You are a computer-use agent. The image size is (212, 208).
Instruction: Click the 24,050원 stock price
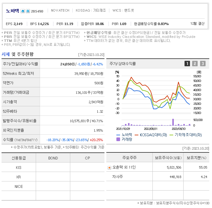68,64
